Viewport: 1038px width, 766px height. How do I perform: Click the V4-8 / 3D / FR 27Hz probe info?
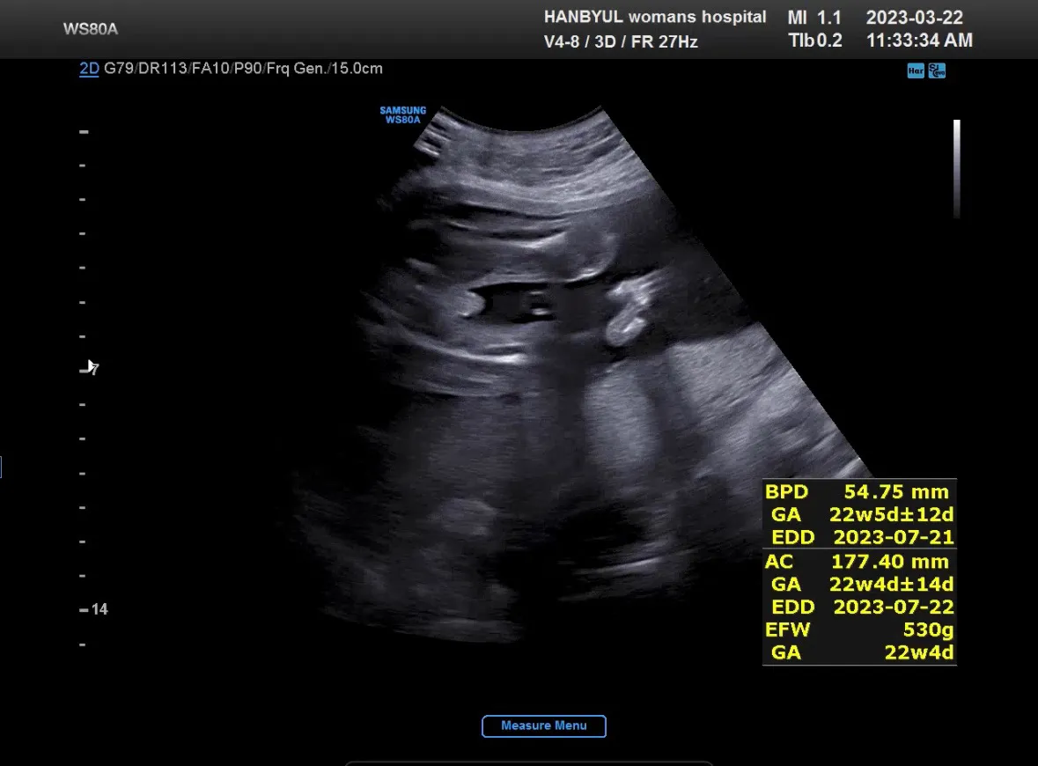click(x=621, y=41)
